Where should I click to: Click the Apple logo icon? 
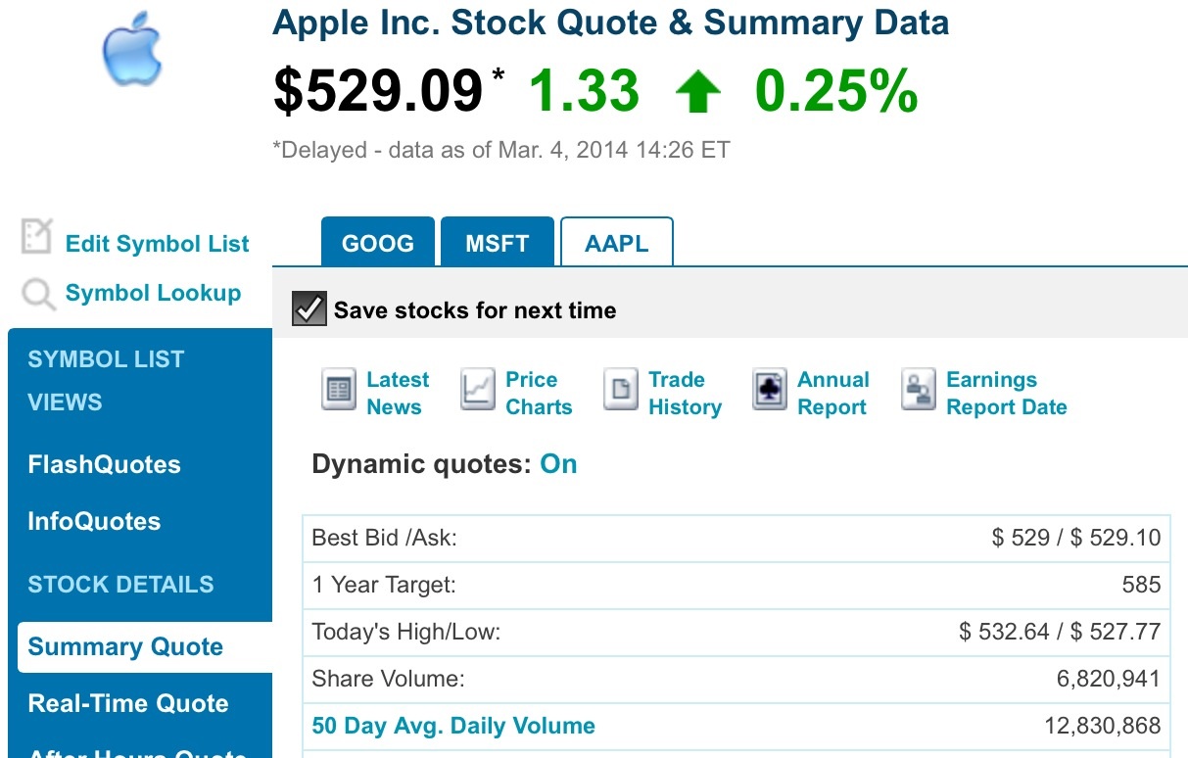131,48
